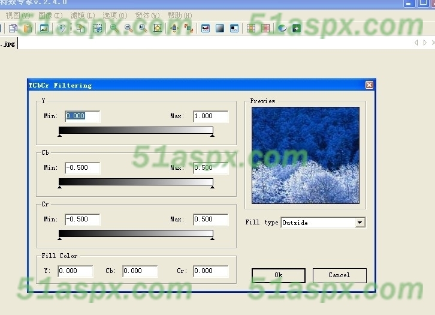
Task: Click the Cancel button
Action: click(x=339, y=275)
